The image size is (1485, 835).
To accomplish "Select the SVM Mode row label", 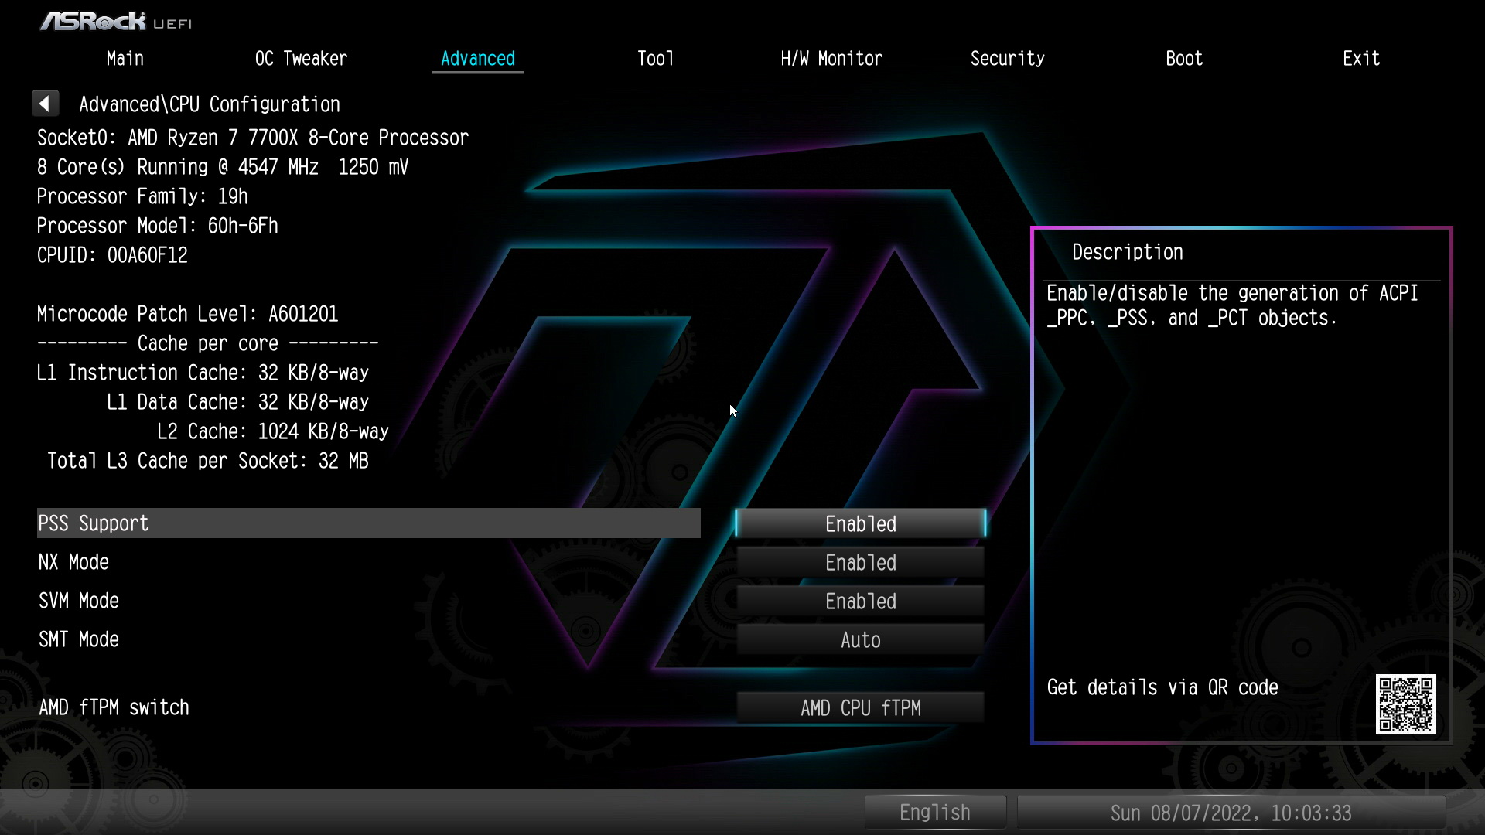I will pos(79,601).
